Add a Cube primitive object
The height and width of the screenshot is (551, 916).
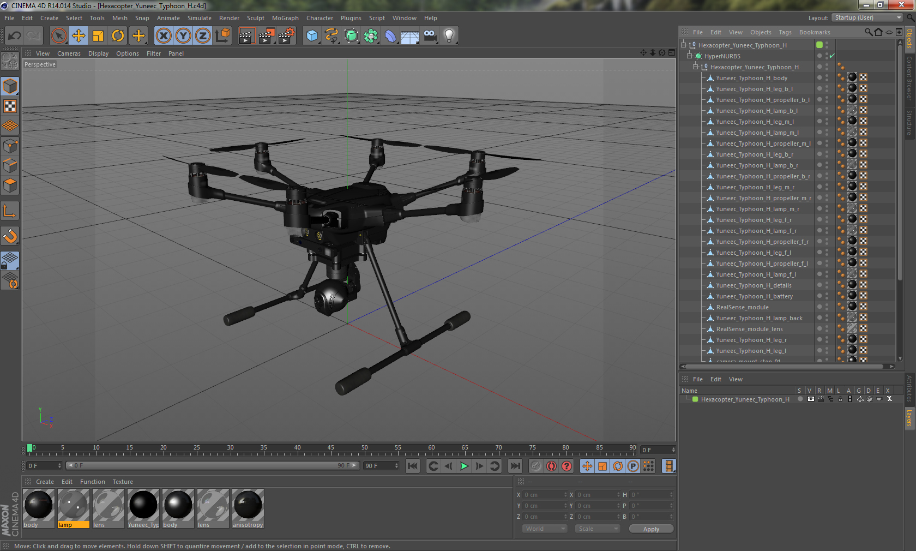point(312,36)
